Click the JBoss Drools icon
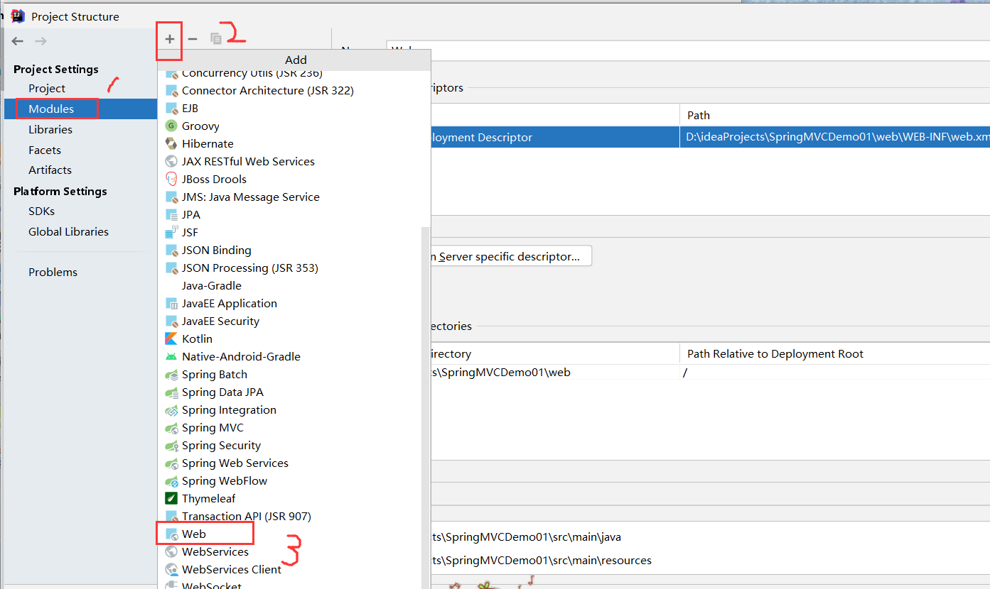This screenshot has width=990, height=589. 171,180
